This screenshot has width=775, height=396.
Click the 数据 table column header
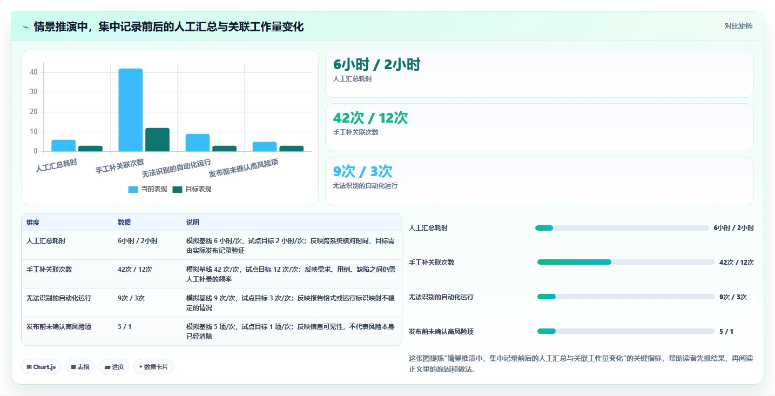pos(124,223)
